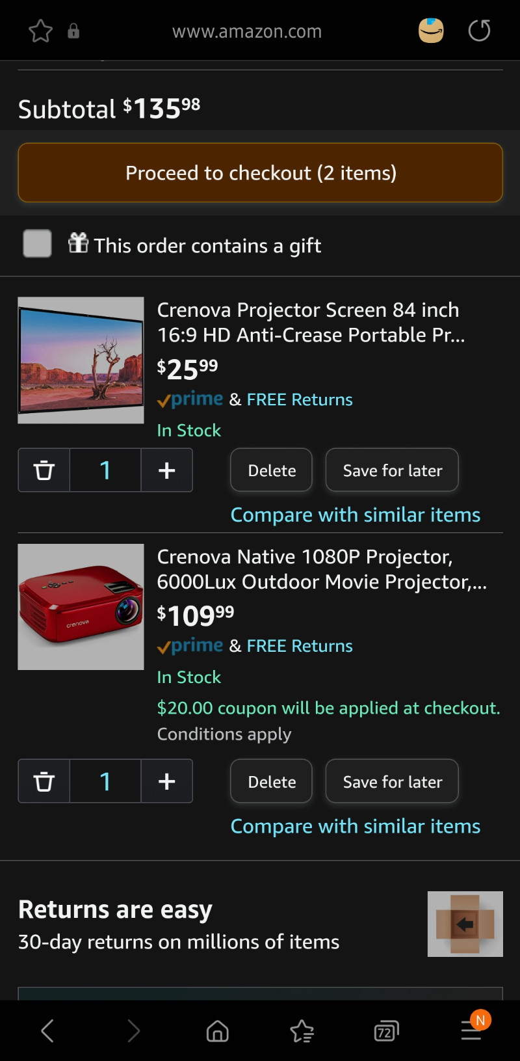Compare projector screen with similar items
This screenshot has width=520, height=1061.
[356, 515]
